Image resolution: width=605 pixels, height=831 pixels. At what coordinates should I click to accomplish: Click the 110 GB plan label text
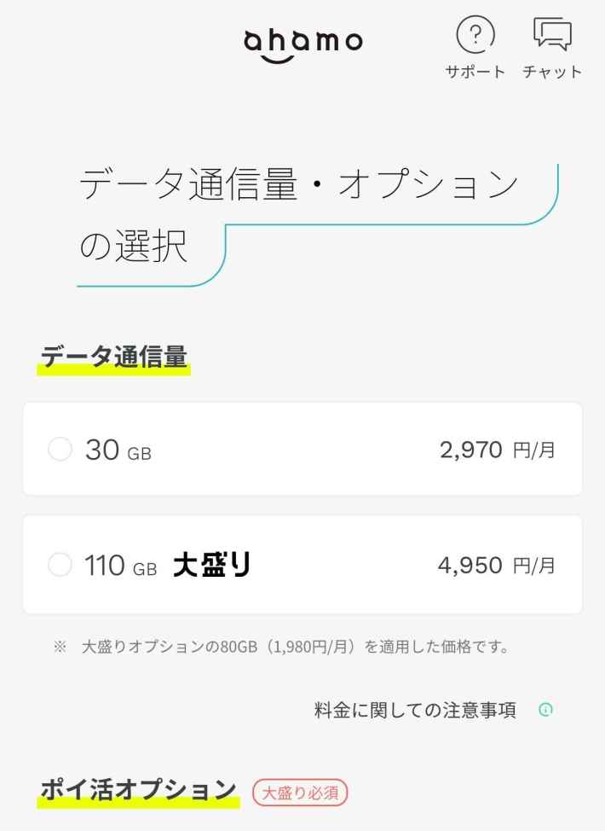[120, 565]
